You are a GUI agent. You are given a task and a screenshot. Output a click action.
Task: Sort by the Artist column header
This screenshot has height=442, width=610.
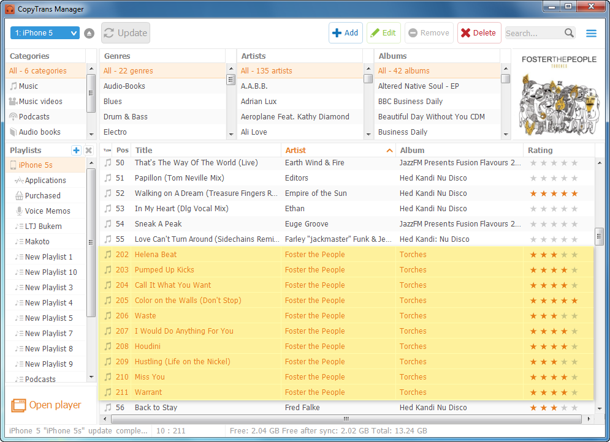[338, 151]
